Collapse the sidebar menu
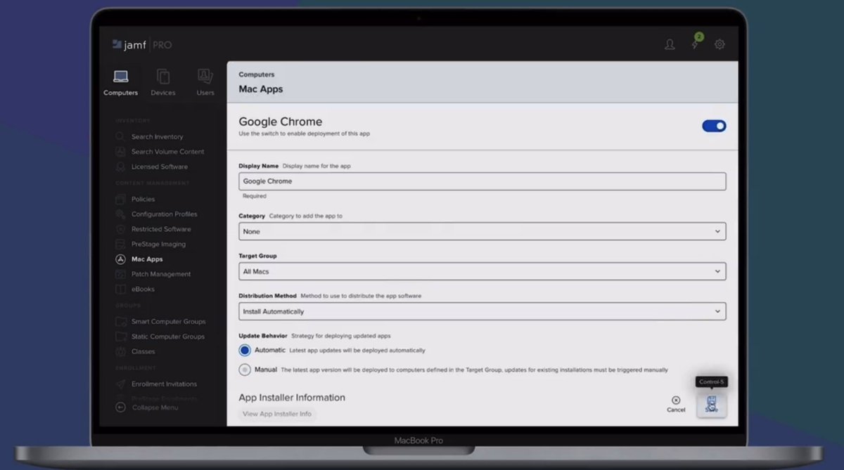The width and height of the screenshot is (844, 470). (x=147, y=407)
